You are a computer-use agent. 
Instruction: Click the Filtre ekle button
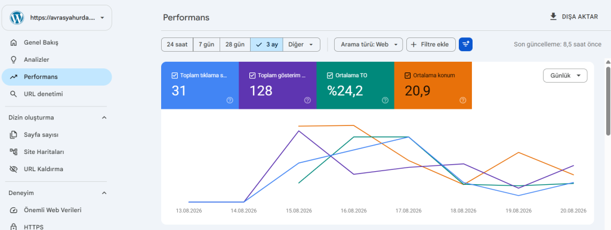click(x=431, y=44)
